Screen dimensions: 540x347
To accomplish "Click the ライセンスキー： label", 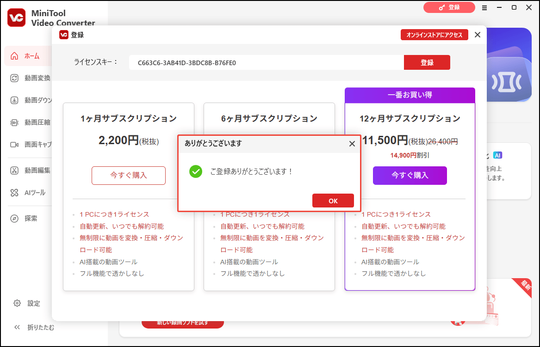I will (x=96, y=62).
